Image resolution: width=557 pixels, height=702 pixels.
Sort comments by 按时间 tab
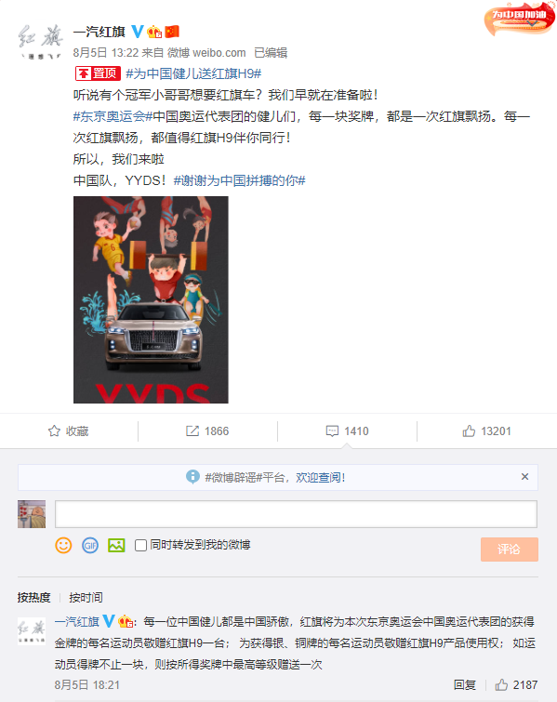click(86, 598)
